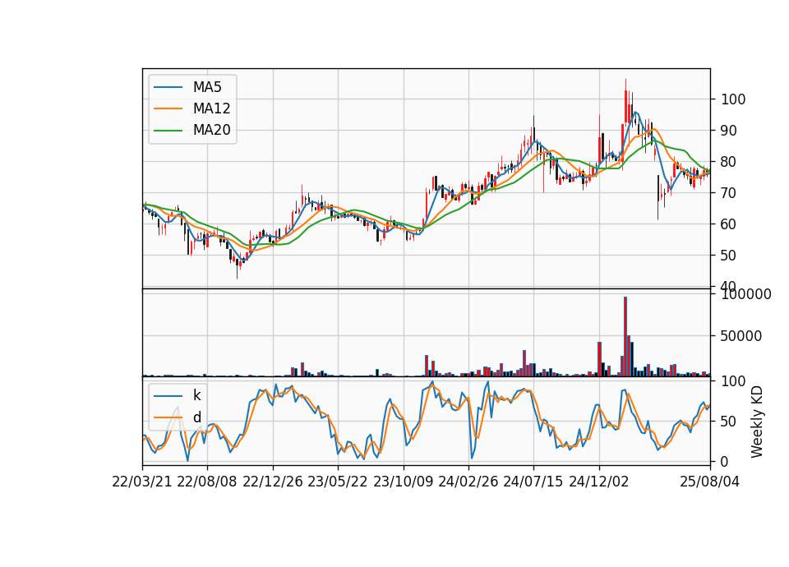Click the Weekly KD axis label

[x=757, y=422]
